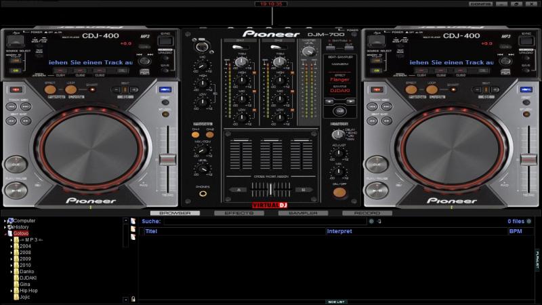Toggle the left deck red REV button
542x305 pixels.
pos(16,89)
